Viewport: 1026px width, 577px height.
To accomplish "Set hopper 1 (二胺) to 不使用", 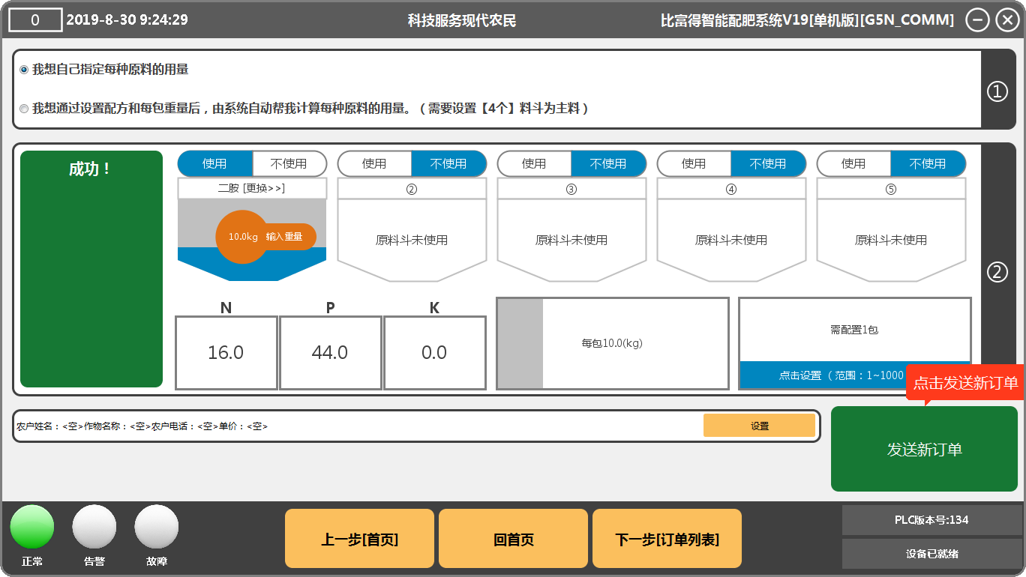I will click(289, 163).
